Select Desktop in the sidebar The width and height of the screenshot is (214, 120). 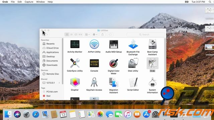click(x=50, y=56)
